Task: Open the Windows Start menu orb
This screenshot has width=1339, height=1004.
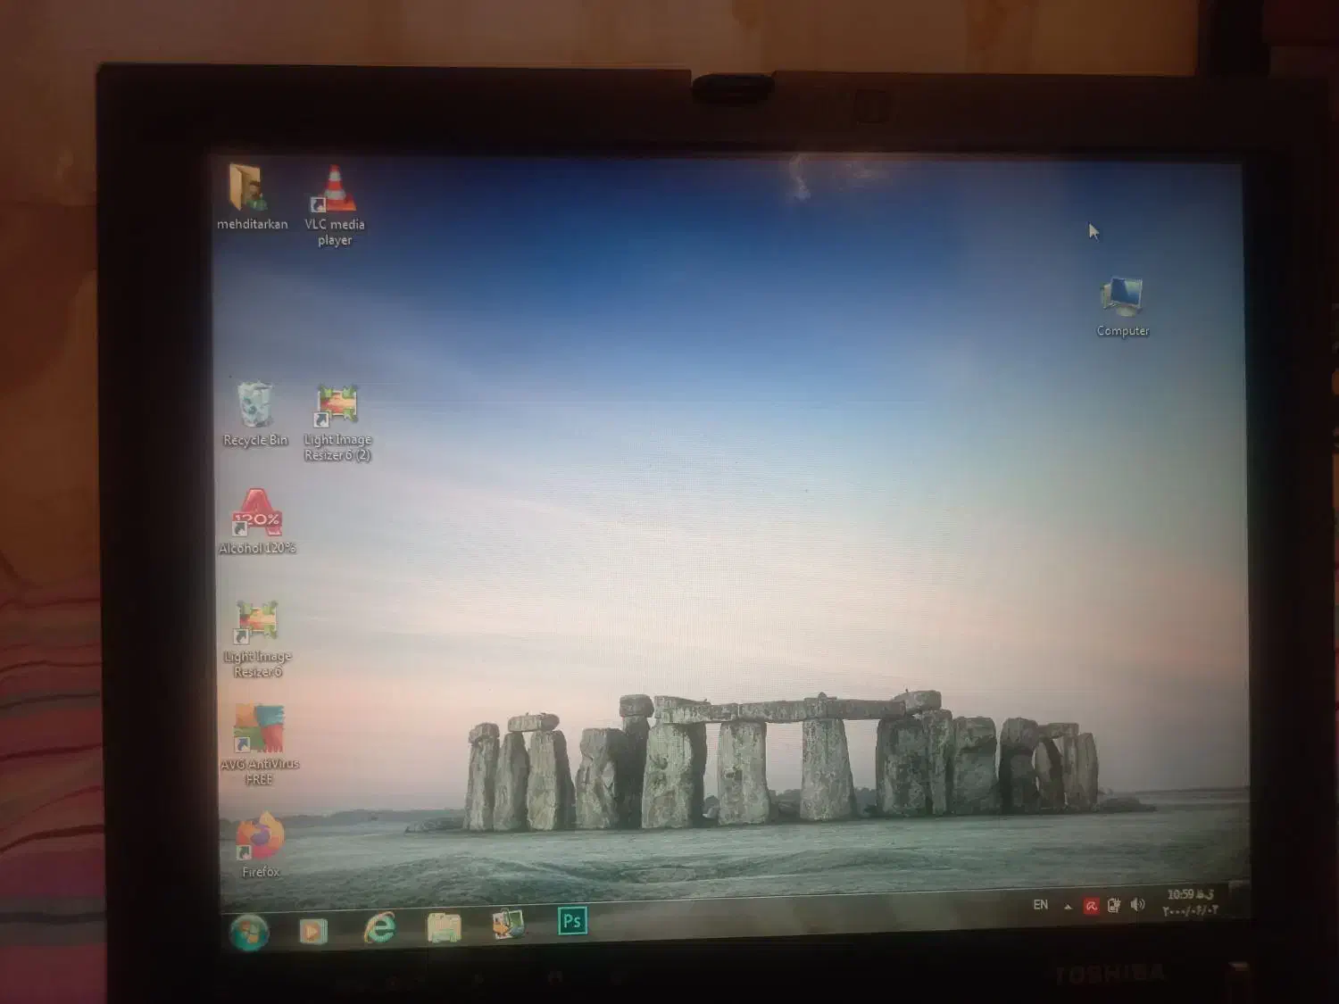Action: pos(249,933)
